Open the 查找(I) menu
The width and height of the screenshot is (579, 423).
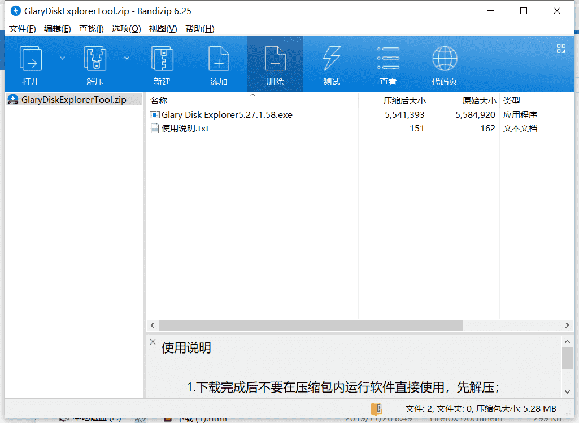[91, 29]
